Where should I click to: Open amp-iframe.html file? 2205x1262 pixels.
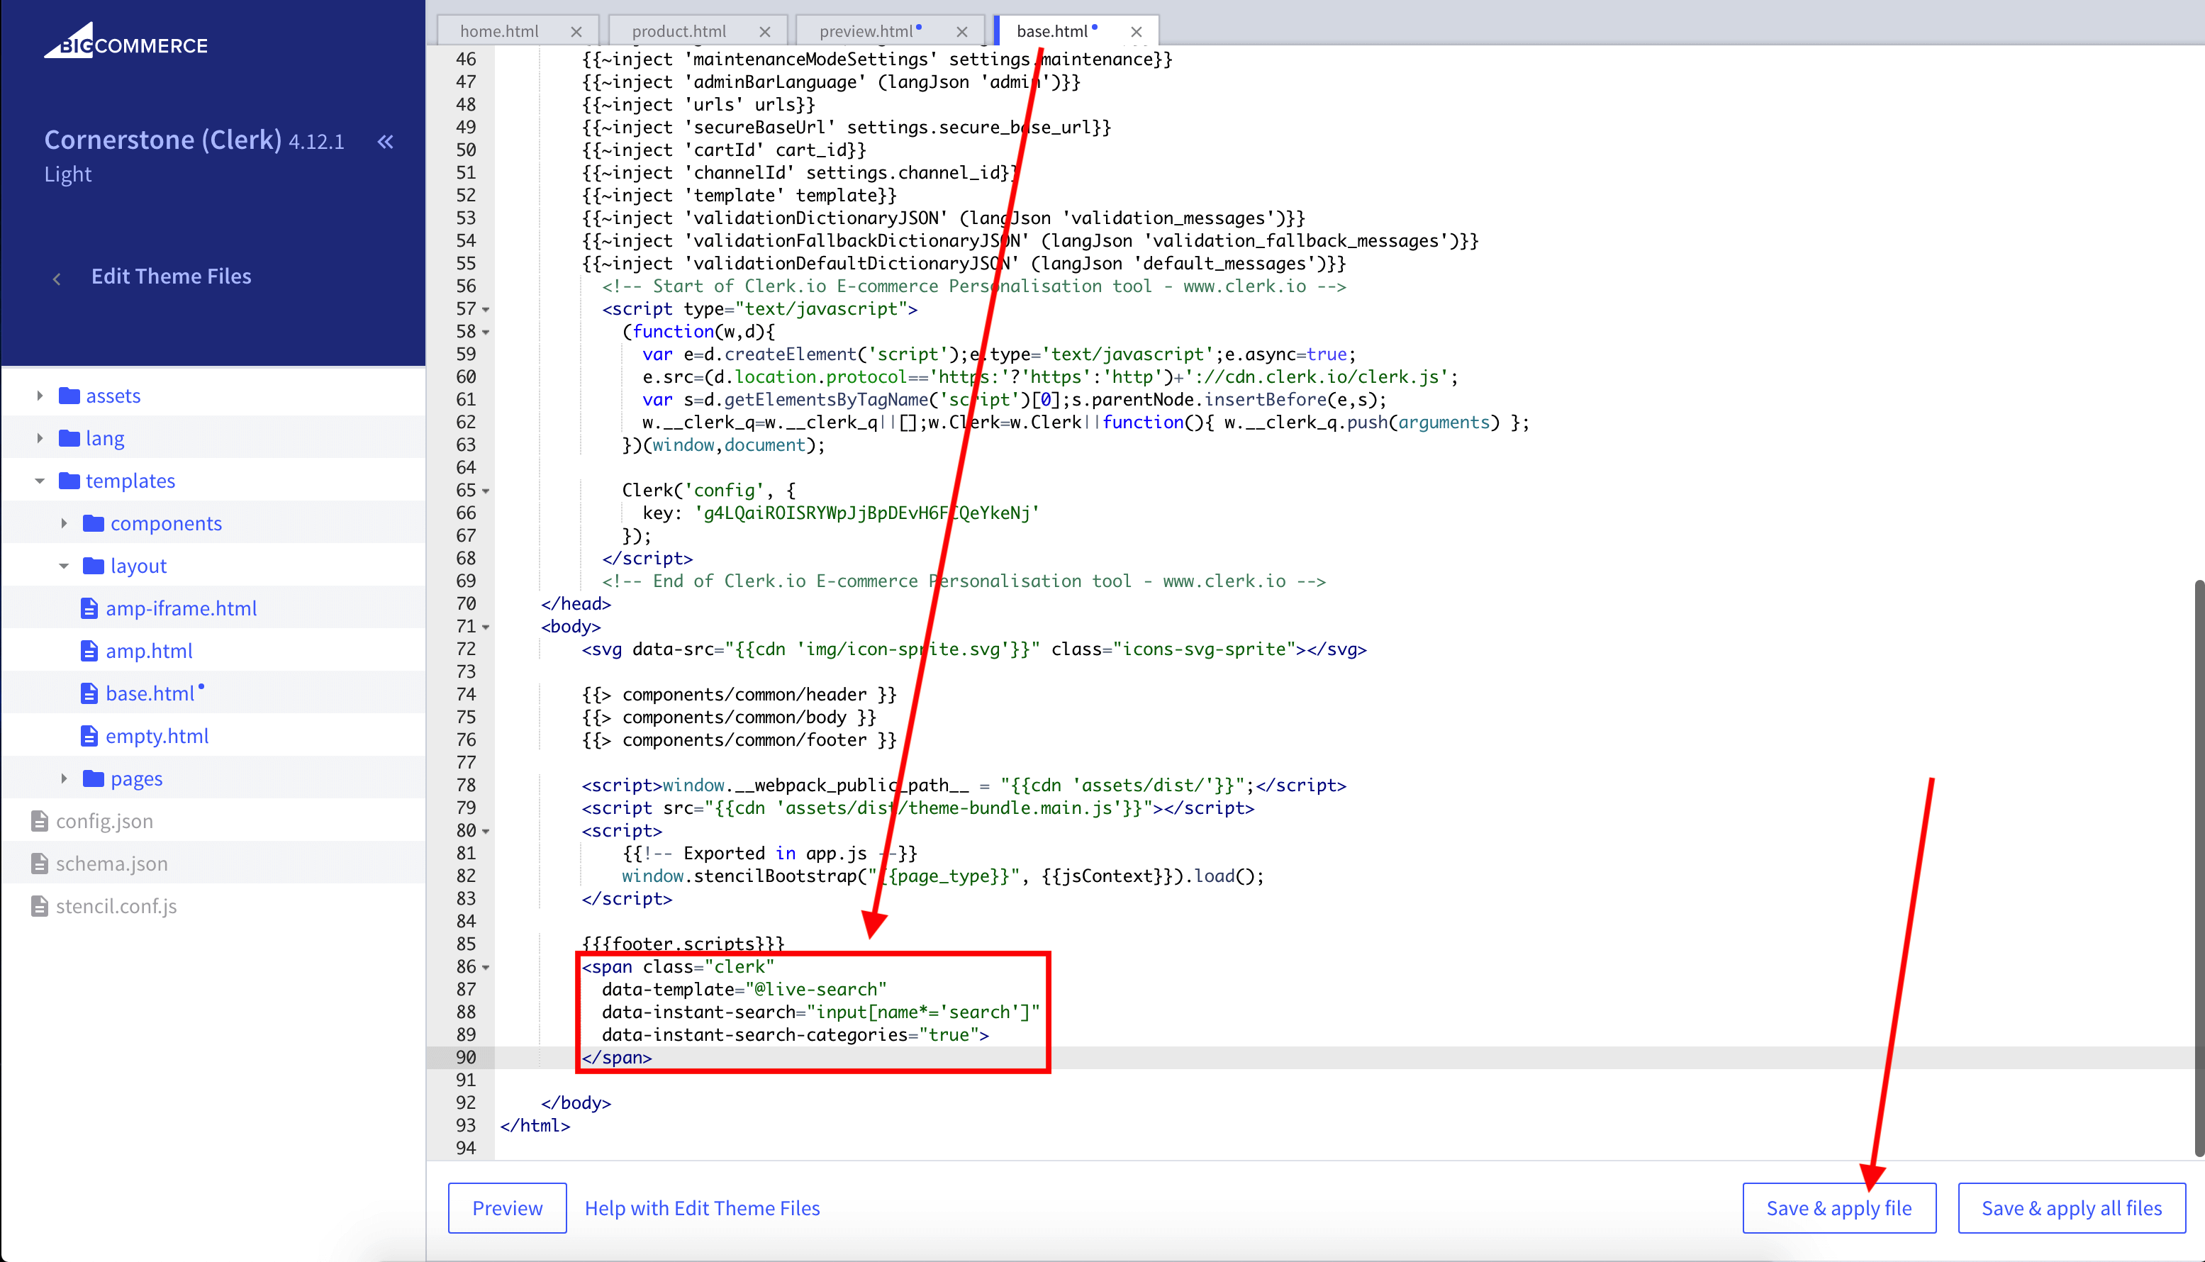click(180, 608)
